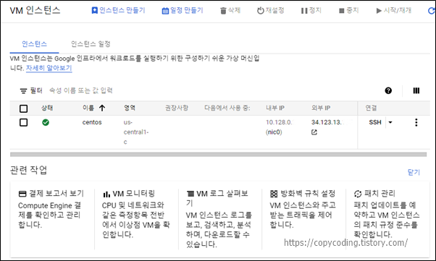Screen dimensions: 436x261
Task: Switch to the Instance Schedule (인스턴스 일정) tab
Action: tap(91, 44)
